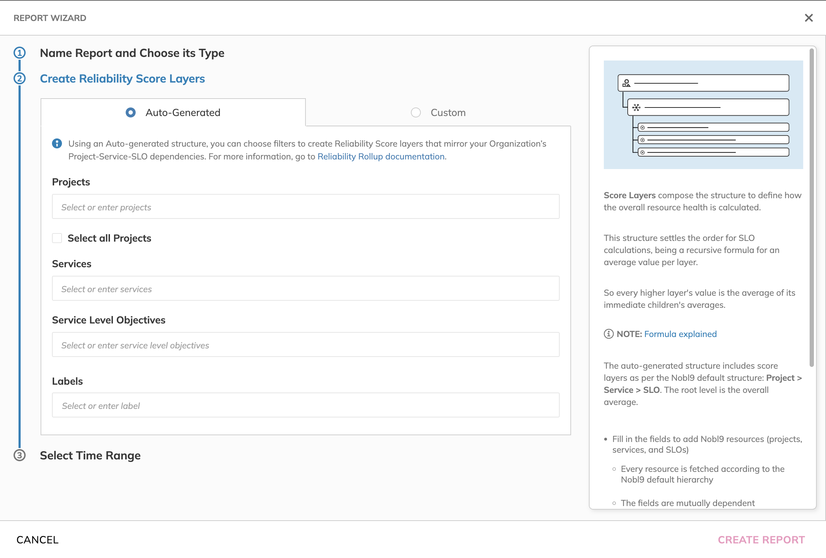Click the Labels input field
The width and height of the screenshot is (826, 558).
click(306, 406)
